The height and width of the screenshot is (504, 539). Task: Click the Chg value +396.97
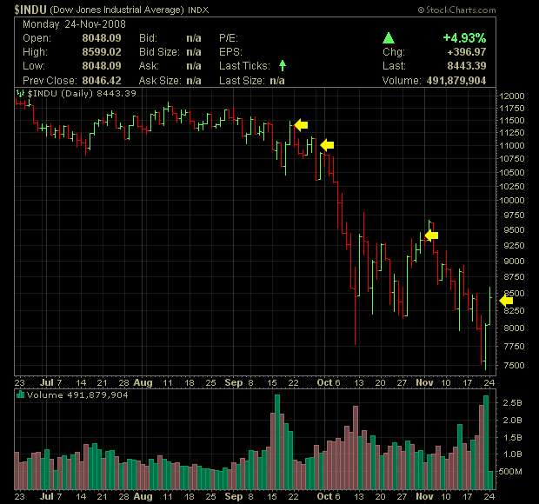[x=467, y=52]
